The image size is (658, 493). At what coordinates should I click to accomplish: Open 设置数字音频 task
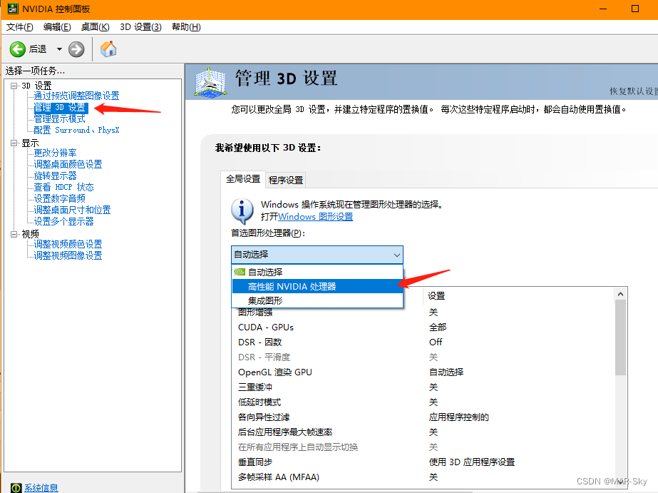(x=60, y=198)
